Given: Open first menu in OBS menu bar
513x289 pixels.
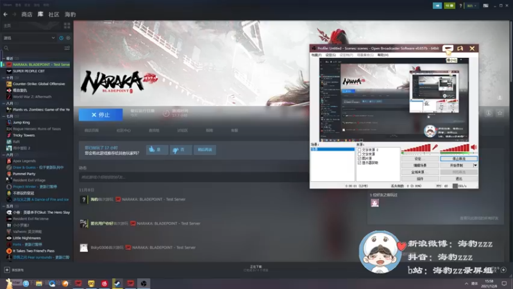Looking at the screenshot, I should click(316, 55).
